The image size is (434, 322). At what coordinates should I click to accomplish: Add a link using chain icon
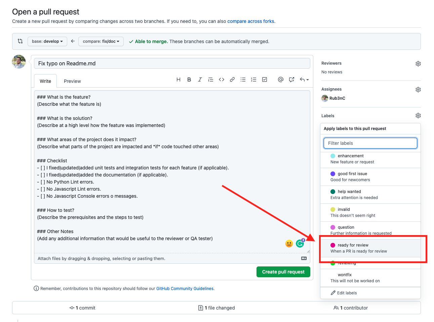point(232,79)
